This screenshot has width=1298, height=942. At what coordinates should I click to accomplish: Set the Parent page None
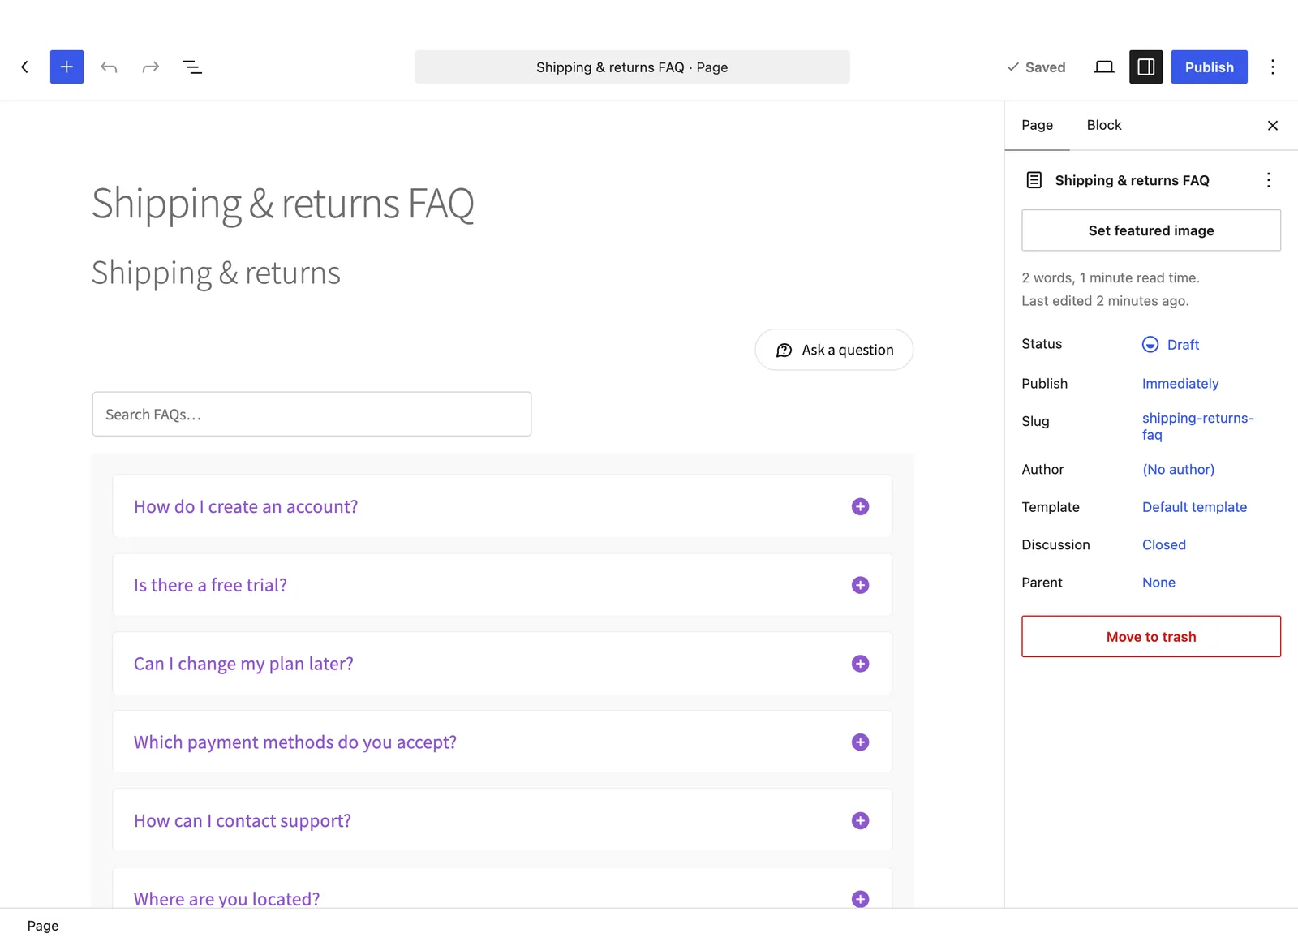(1158, 583)
